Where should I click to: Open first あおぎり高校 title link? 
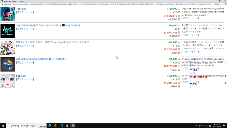28,42
